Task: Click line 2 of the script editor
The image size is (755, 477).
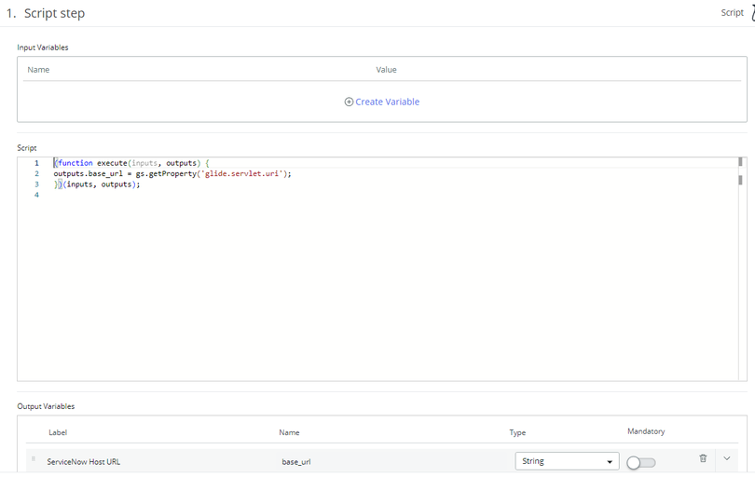Action: pyautogui.click(x=172, y=174)
